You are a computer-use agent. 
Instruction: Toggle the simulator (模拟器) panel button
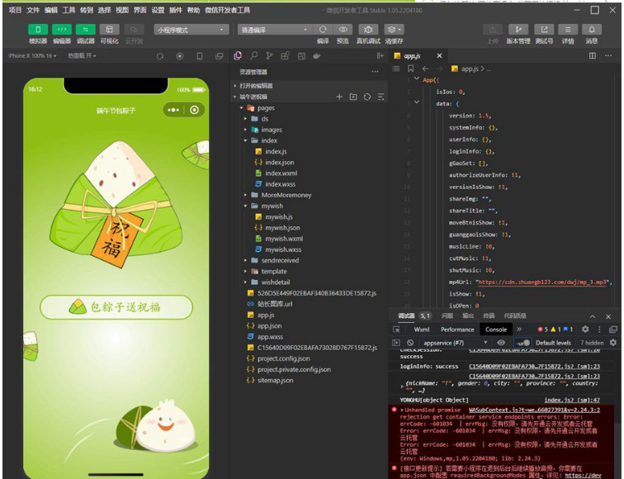(38, 30)
